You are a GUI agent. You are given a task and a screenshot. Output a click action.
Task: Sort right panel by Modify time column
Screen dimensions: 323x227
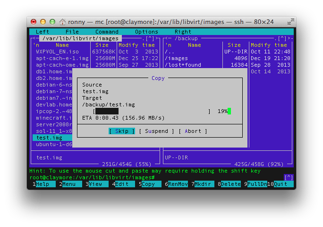pos(269,45)
